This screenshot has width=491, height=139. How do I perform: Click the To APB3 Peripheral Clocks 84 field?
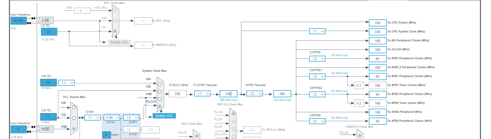378,59
